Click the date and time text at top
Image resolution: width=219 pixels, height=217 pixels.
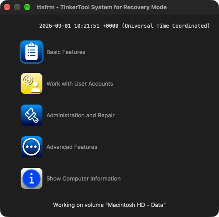click(124, 26)
